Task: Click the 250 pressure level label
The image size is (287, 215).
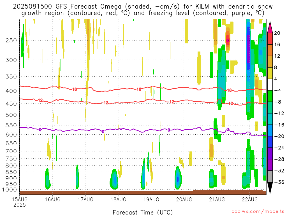Action: (x=11, y=40)
